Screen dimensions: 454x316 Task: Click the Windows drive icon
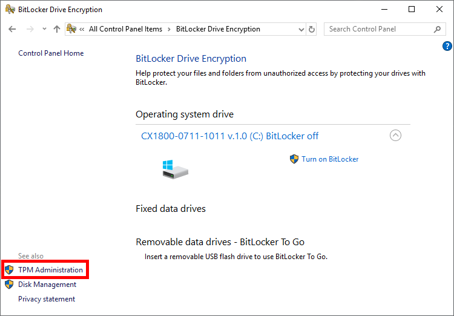[x=175, y=170]
